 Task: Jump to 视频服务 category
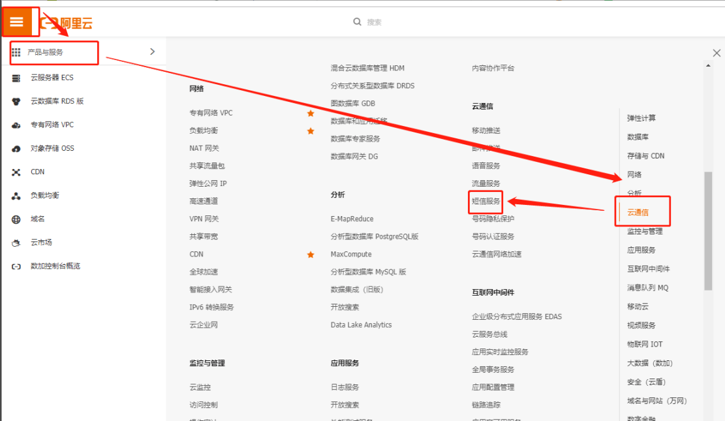[x=641, y=325]
